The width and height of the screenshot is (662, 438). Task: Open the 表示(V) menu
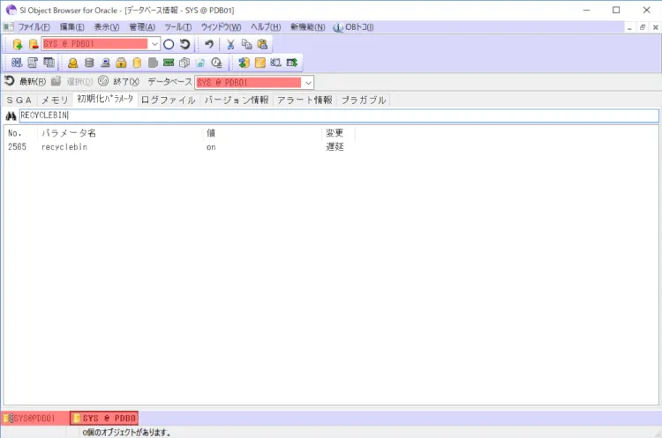pyautogui.click(x=107, y=27)
